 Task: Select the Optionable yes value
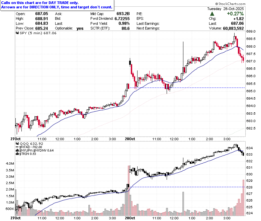click(x=80, y=29)
